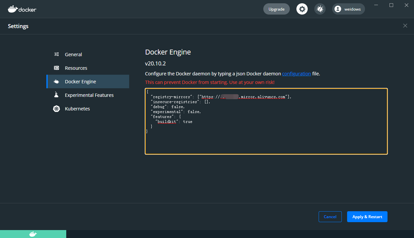The width and height of the screenshot is (414, 238).
Task: Open the settings gear icon
Action: coord(302,9)
